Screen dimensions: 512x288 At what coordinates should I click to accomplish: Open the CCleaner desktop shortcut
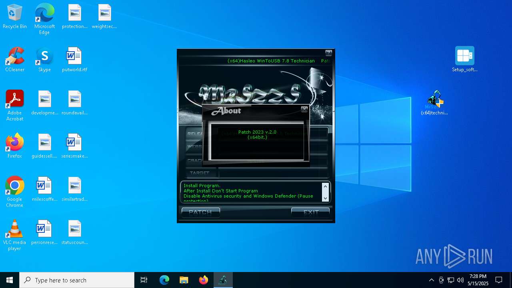tap(15, 60)
